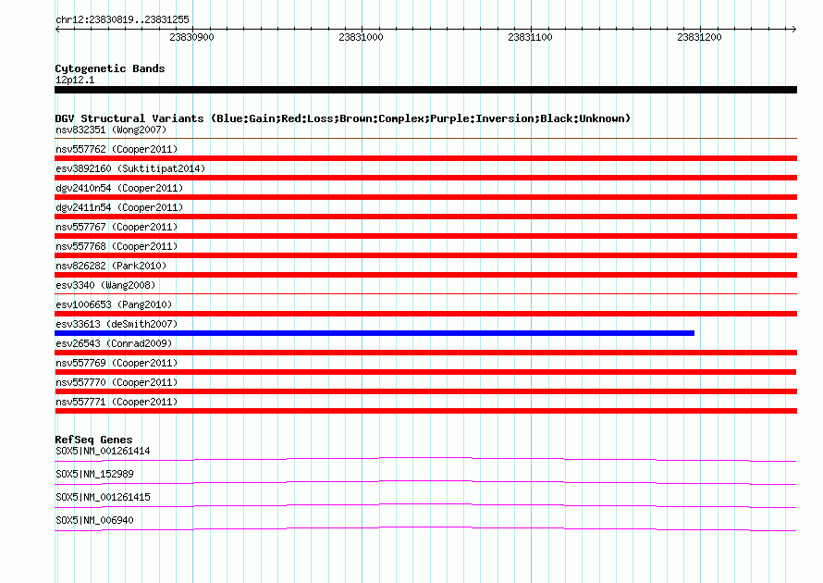The height and width of the screenshot is (583, 823).
Task: Click ruler coordinate 23831200
Action: click(x=699, y=37)
